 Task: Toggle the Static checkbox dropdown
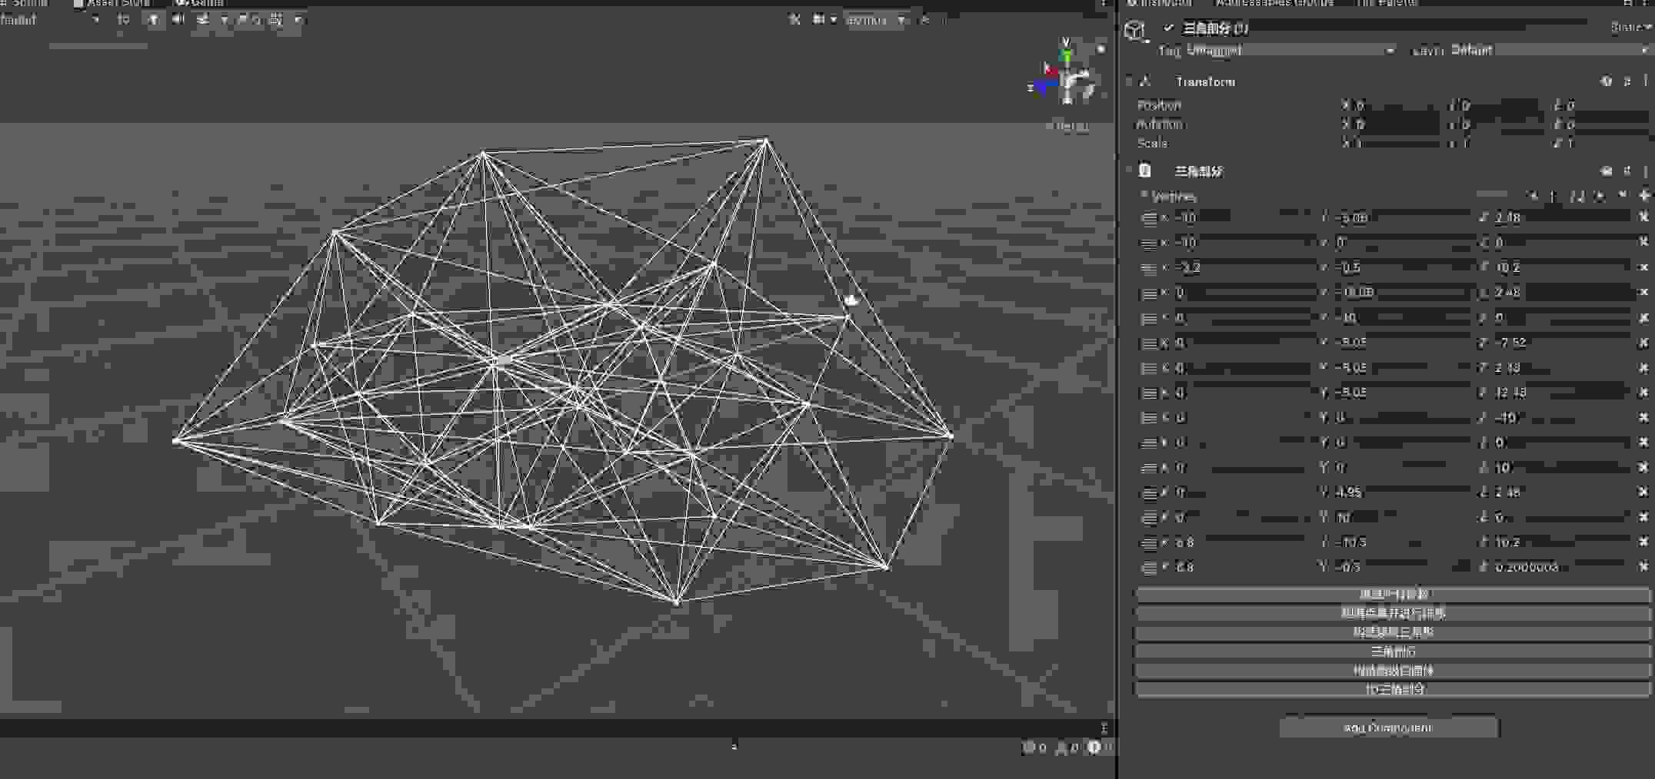[x=1630, y=28]
